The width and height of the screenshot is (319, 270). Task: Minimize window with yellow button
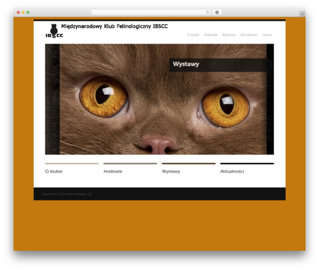point(23,12)
